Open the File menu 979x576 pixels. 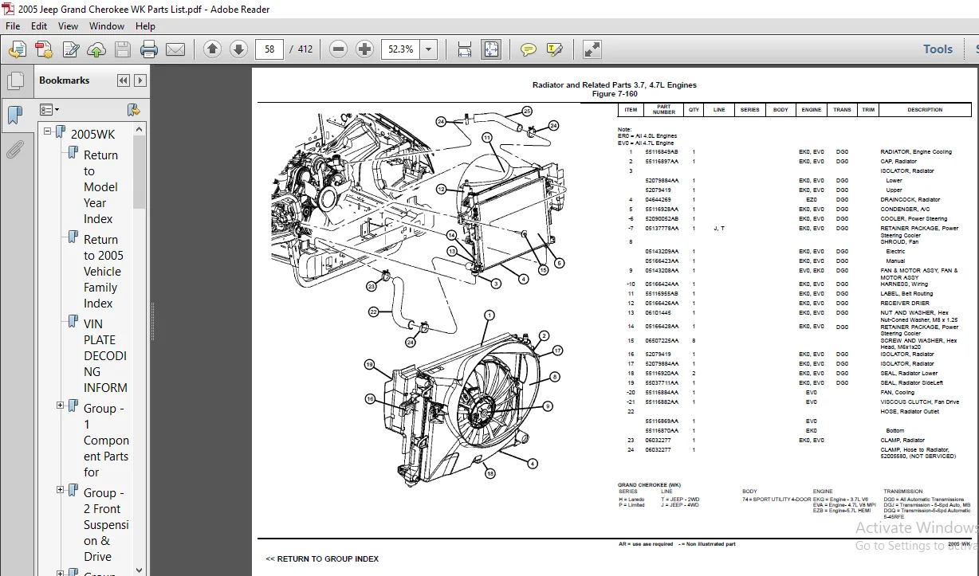13,25
